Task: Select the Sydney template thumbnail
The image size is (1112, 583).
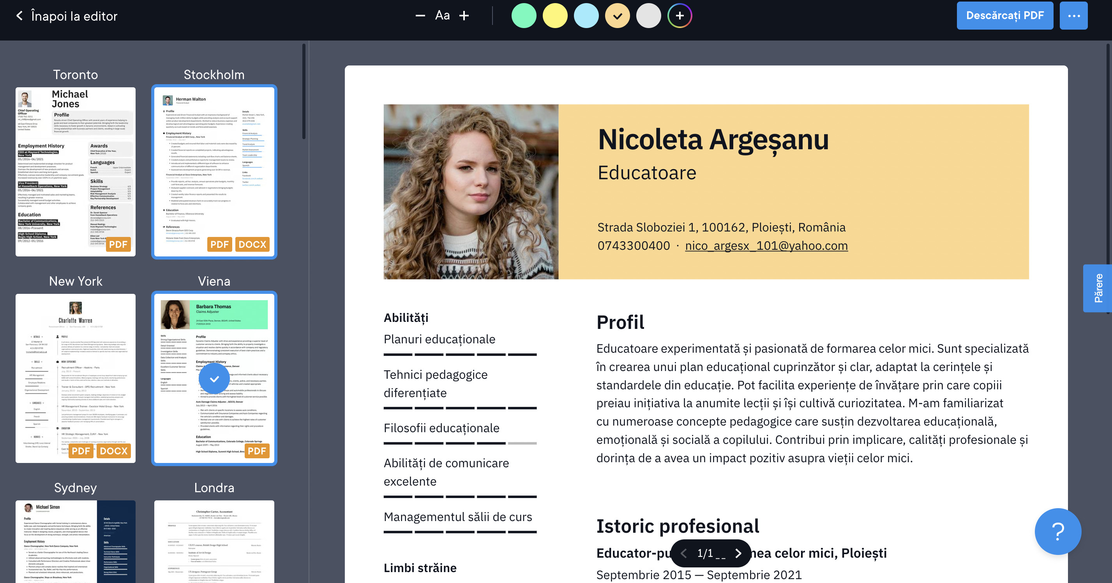Action: tap(76, 541)
